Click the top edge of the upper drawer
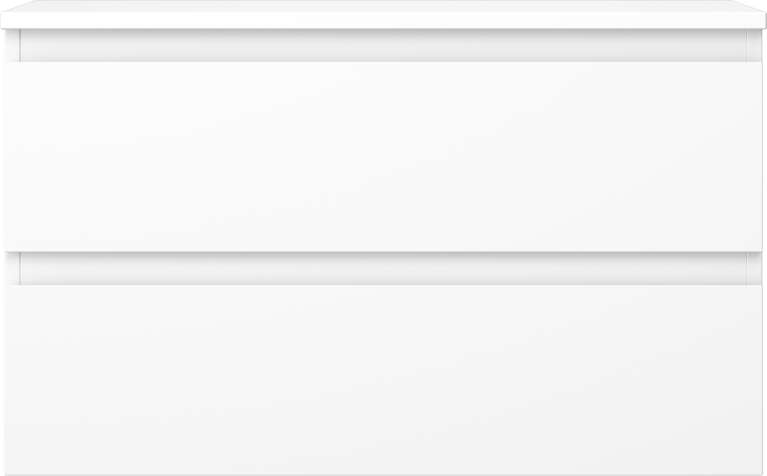The image size is (767, 476). [383, 63]
